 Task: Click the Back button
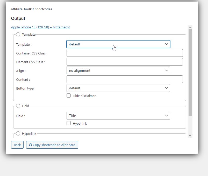coord(17,145)
